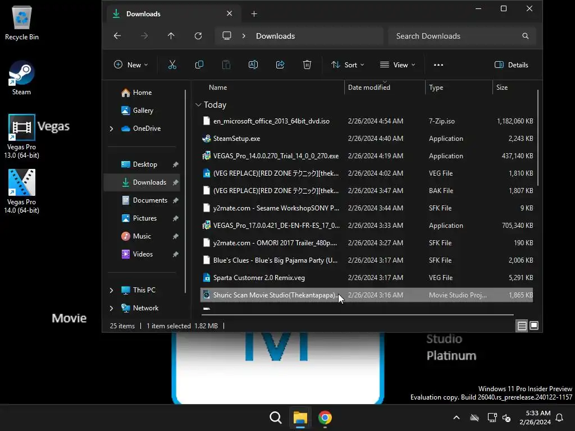Screen dimensions: 575x431
Task: Go up one folder level arrow
Action: pos(171,36)
